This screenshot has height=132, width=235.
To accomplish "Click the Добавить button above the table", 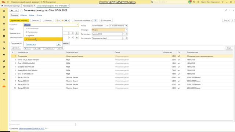I will (16, 48).
